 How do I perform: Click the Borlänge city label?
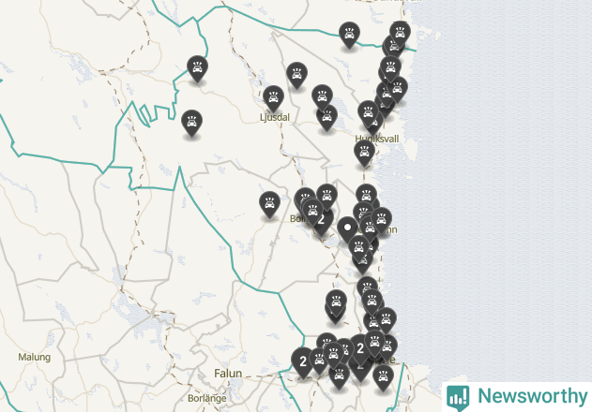[x=207, y=398]
